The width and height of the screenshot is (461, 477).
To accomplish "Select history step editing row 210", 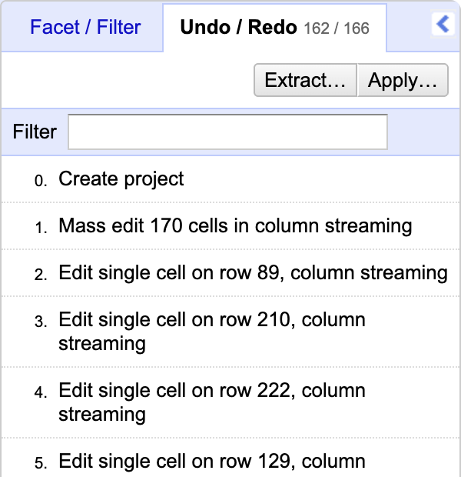I will (x=230, y=332).
